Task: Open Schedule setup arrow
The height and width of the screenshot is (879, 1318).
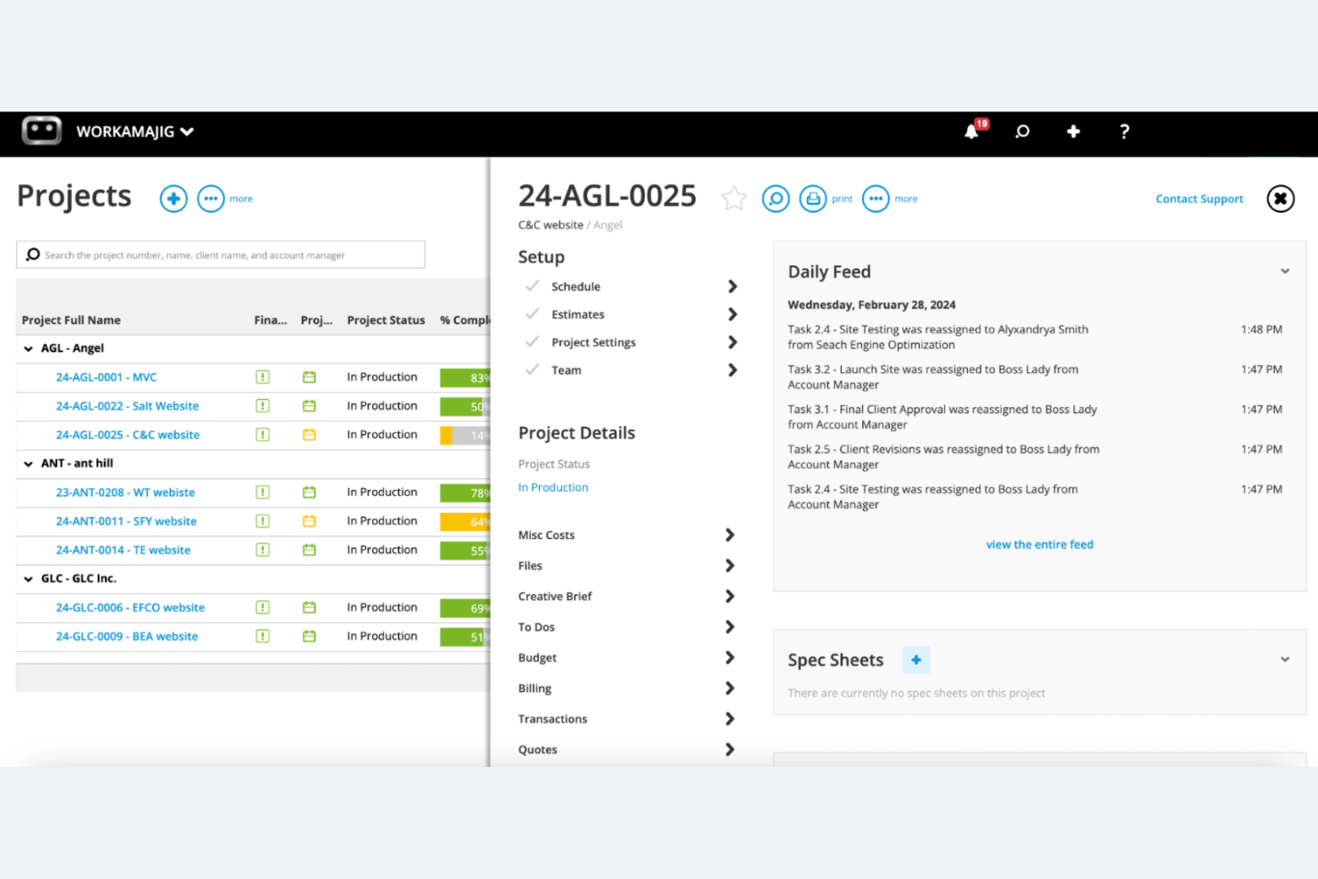Action: [x=732, y=287]
